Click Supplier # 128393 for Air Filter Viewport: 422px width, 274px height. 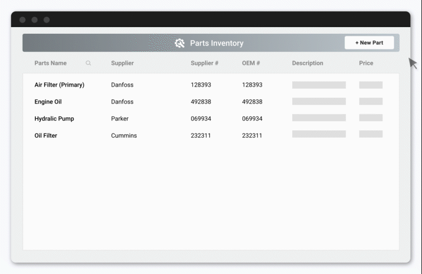[x=201, y=85]
